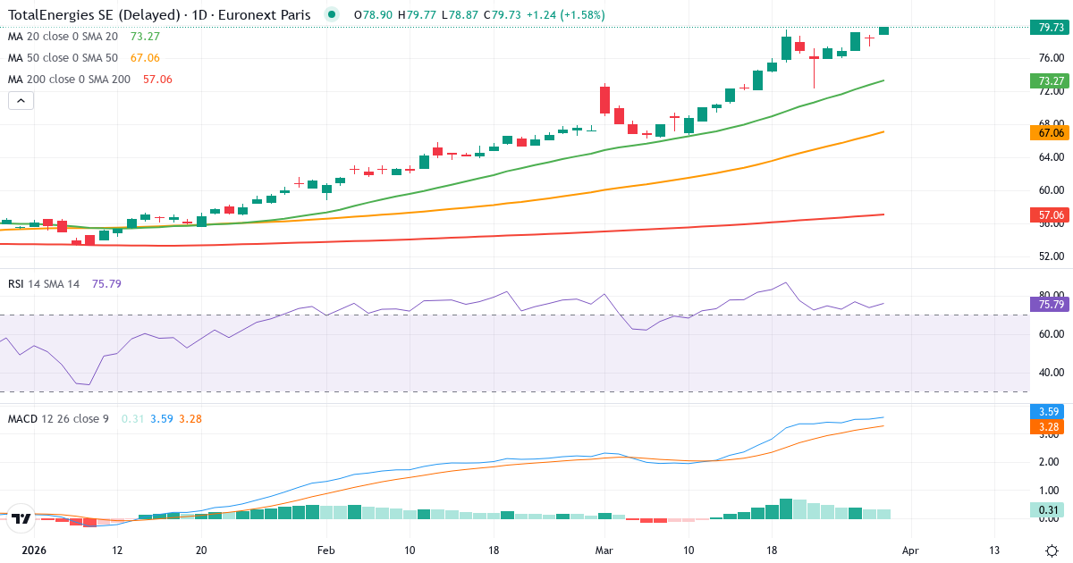This screenshot has width=1073, height=563.
Task: Click the Apr label on time axis
Action: 910,550
